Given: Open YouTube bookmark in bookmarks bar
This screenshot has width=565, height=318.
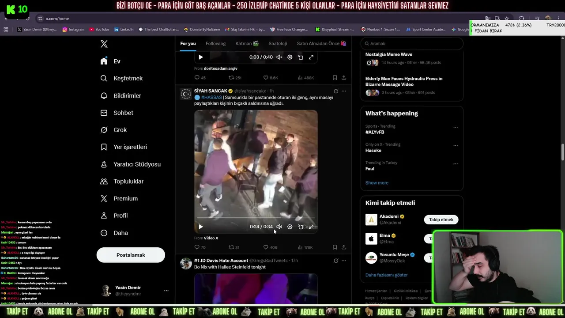Looking at the screenshot, I should 99,30.
